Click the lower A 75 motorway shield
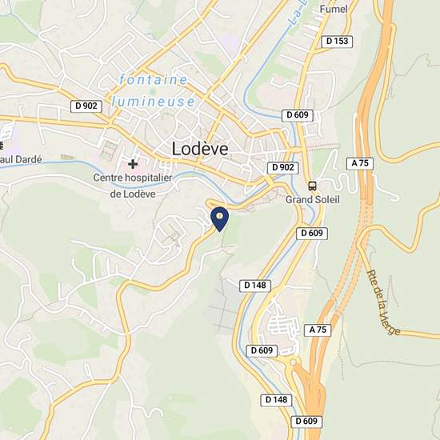Screen dimensions: 440x440 pos(318,330)
